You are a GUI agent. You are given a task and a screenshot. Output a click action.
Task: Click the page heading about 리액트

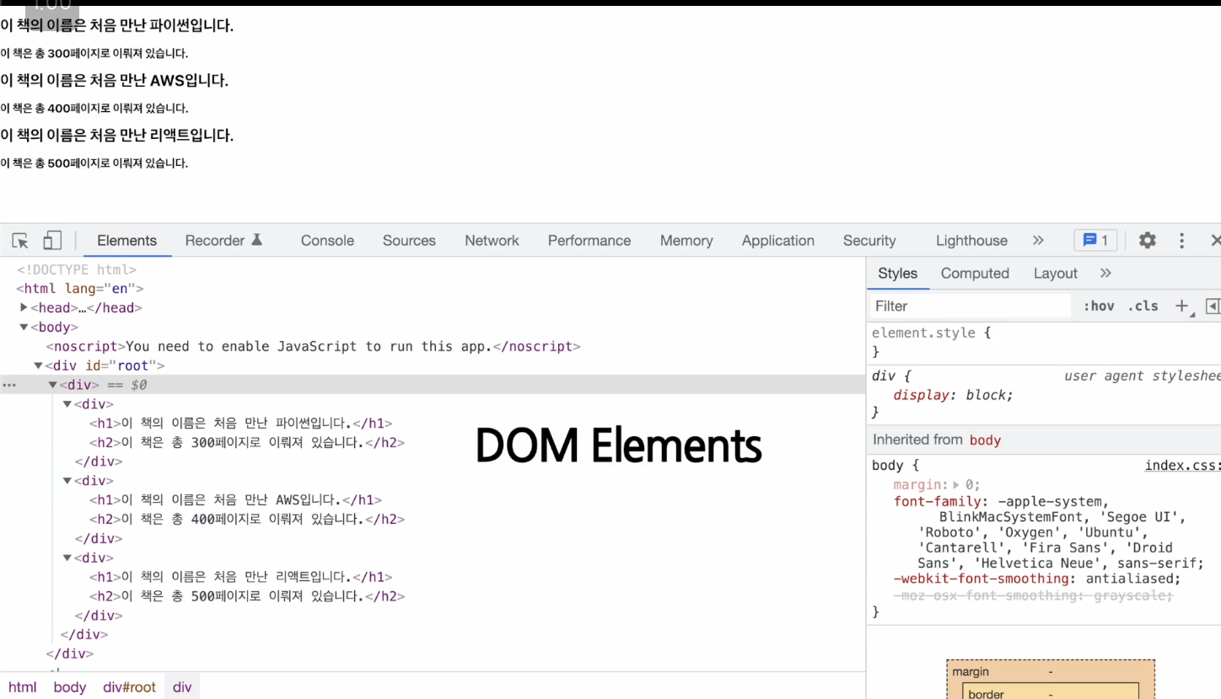tap(116, 135)
